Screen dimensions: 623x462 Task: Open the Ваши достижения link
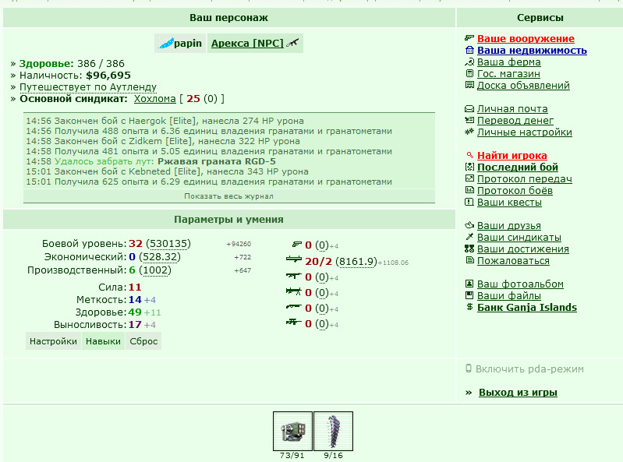coord(523,249)
